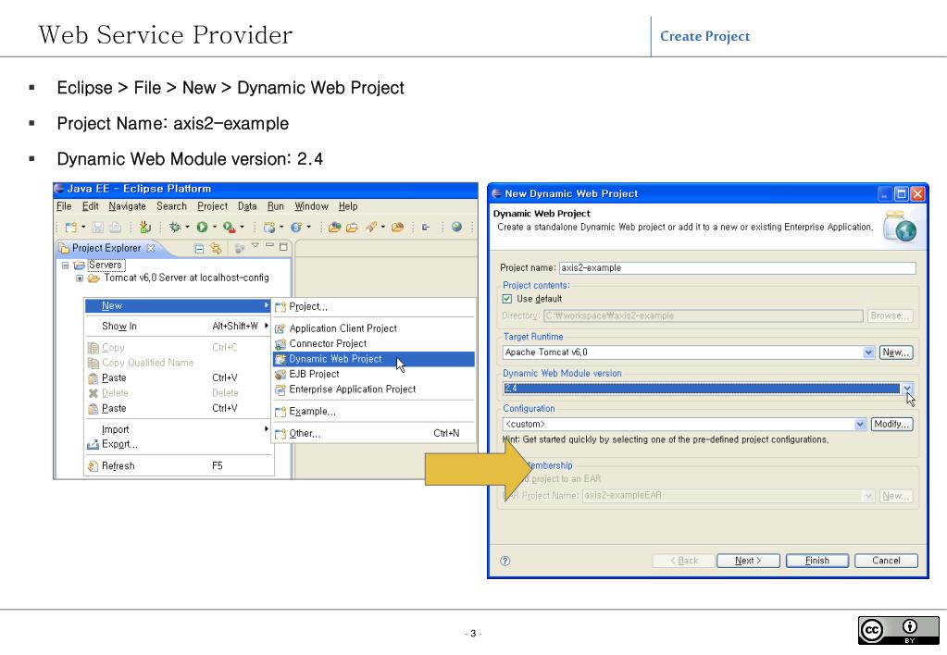Image resolution: width=947 pixels, height=655 pixels.
Task: Click the Print toolbar icon
Action: tap(115, 228)
